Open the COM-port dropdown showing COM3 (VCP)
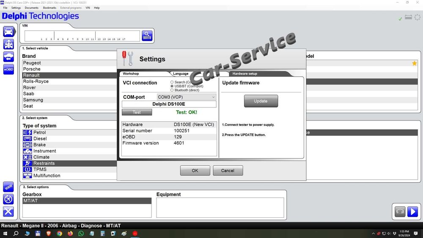423x238 pixels. (x=187, y=97)
